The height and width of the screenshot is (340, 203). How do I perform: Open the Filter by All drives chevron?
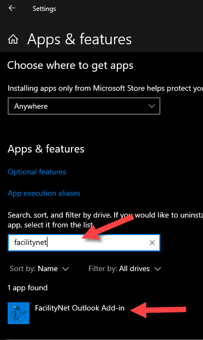[x=158, y=269]
